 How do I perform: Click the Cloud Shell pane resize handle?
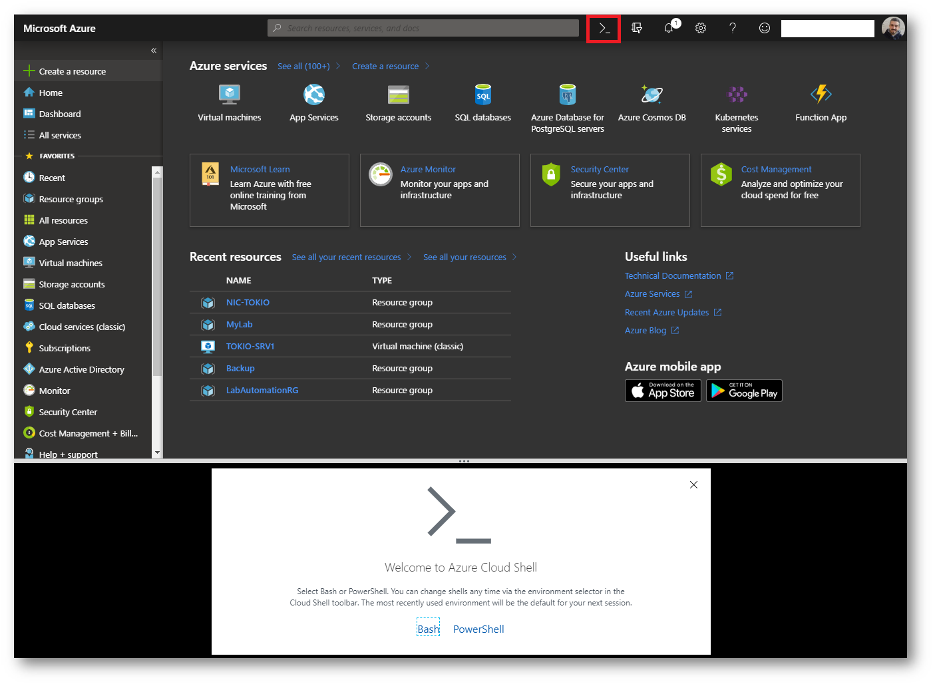pos(464,460)
